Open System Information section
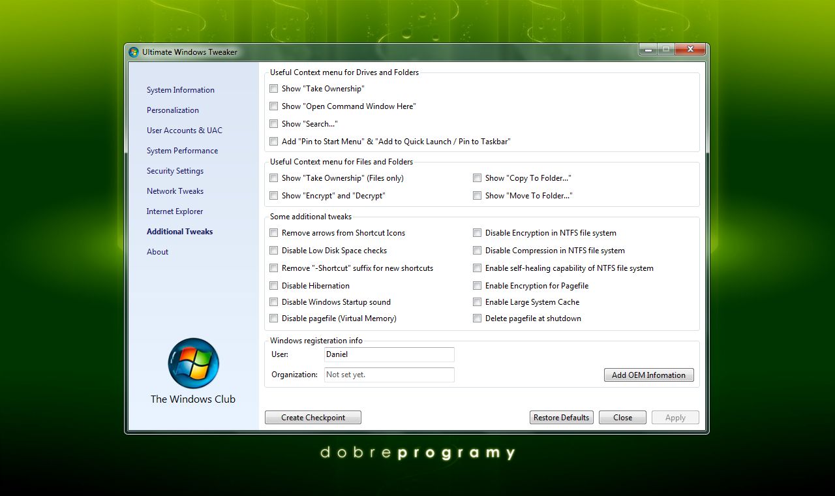The image size is (835, 496). pyautogui.click(x=181, y=90)
